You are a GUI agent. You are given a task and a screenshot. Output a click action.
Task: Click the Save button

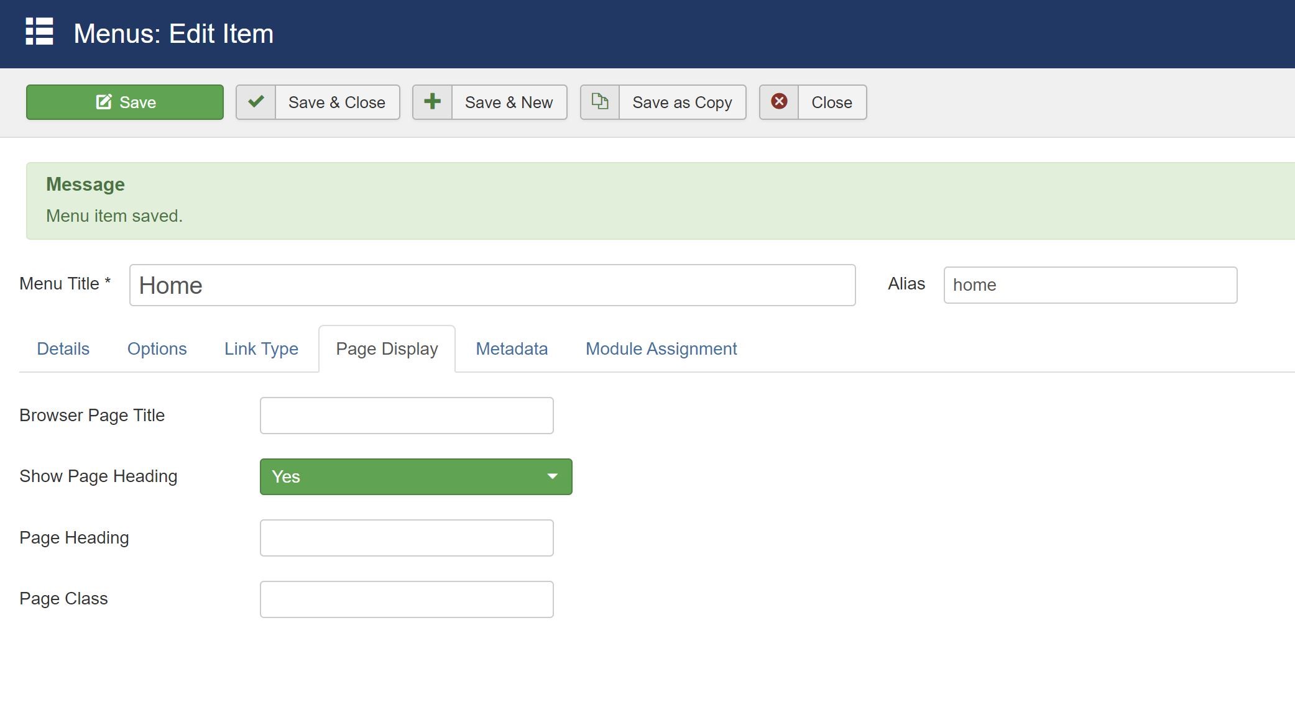[124, 102]
